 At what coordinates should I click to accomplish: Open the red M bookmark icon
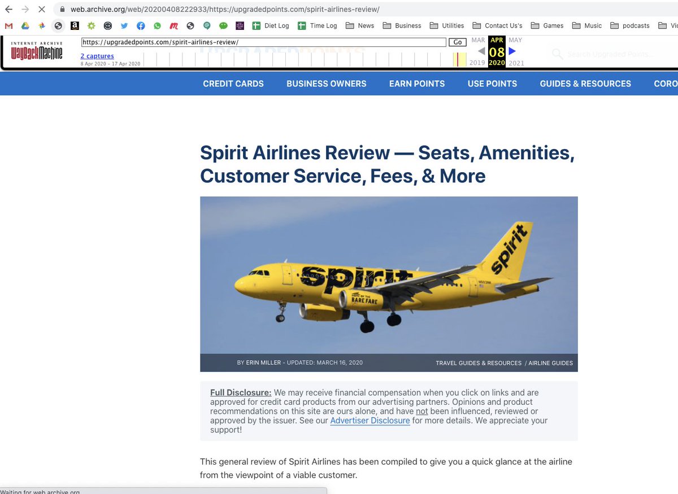click(x=174, y=25)
